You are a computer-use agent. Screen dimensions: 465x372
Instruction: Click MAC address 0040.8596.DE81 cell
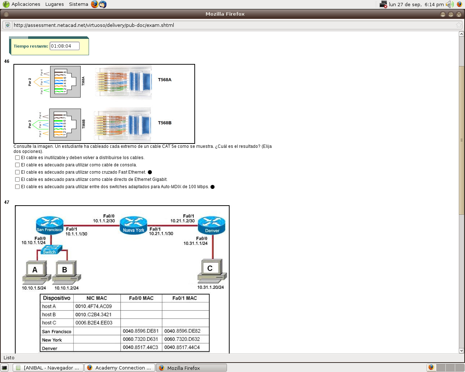coord(141,331)
